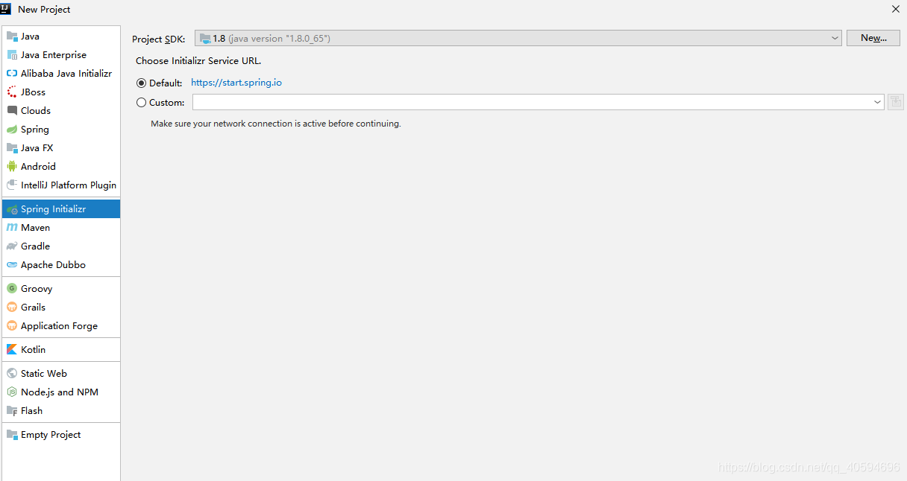The height and width of the screenshot is (481, 907).
Task: Click the 'Apache Dubbo' label
Action: pos(53,265)
